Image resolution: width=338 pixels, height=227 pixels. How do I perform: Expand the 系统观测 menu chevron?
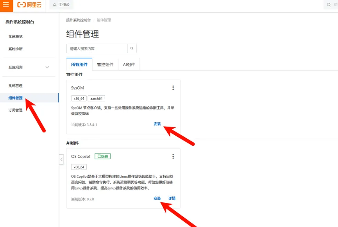47,67
